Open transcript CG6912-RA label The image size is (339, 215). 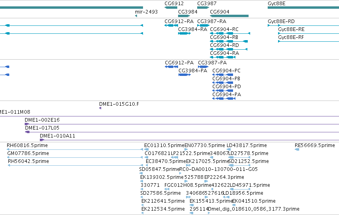pos(179,21)
